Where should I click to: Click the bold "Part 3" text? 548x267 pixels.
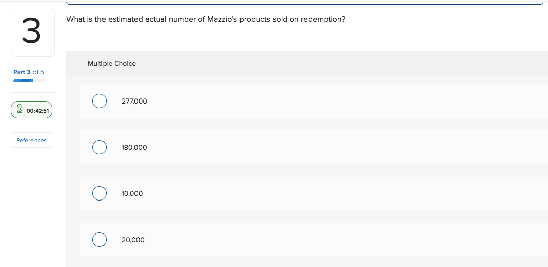[22, 72]
